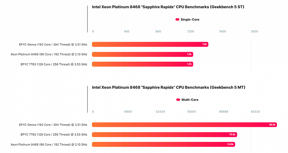Click the 1.5k value label
This screenshot has width=288, height=153.
(x=205, y=44)
